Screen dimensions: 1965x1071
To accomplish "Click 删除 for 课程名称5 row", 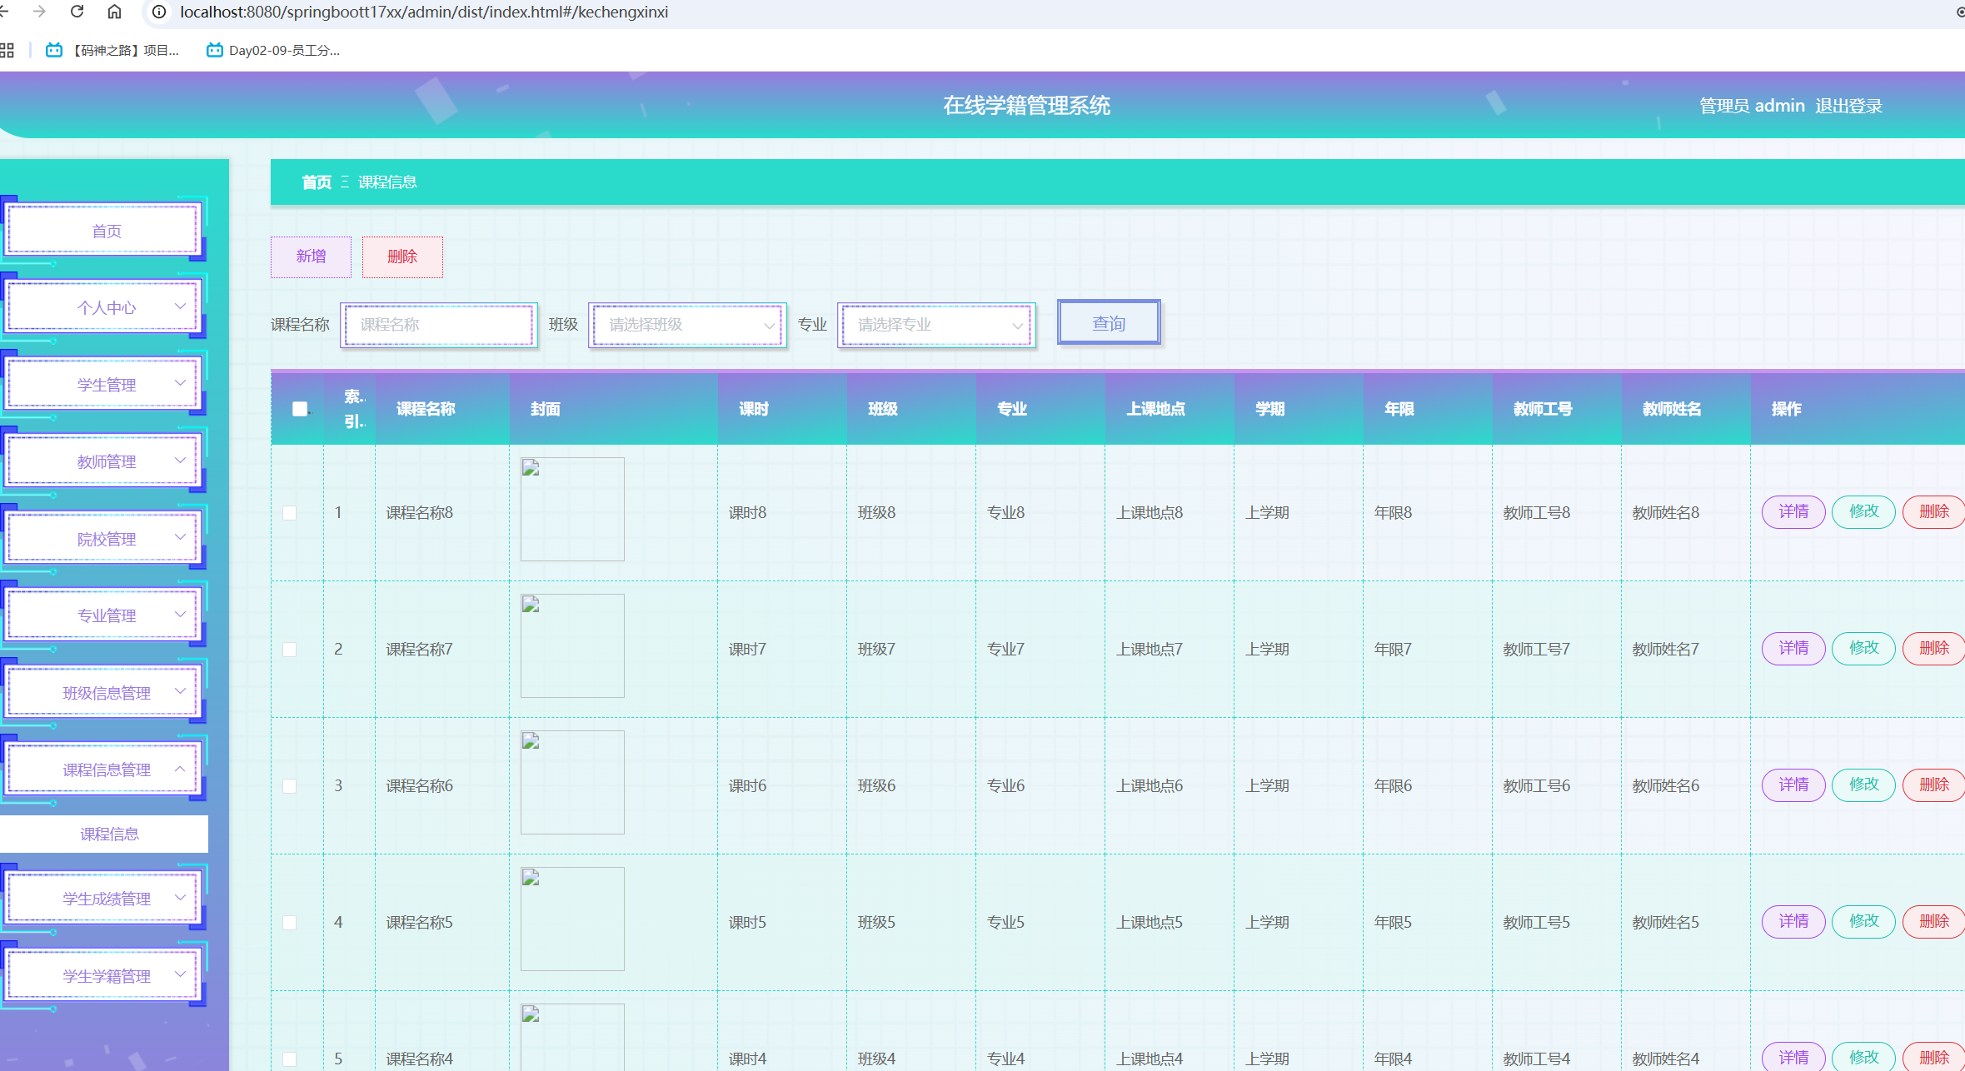I will coord(1933,921).
